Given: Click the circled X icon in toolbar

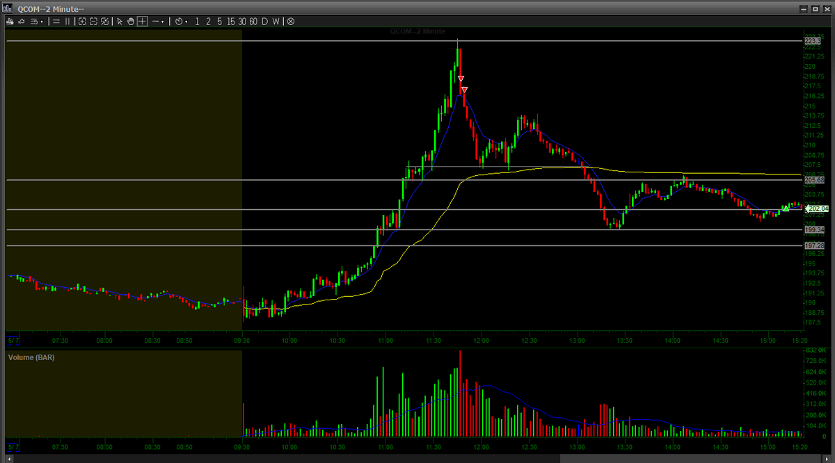Looking at the screenshot, I should pyautogui.click(x=291, y=22).
